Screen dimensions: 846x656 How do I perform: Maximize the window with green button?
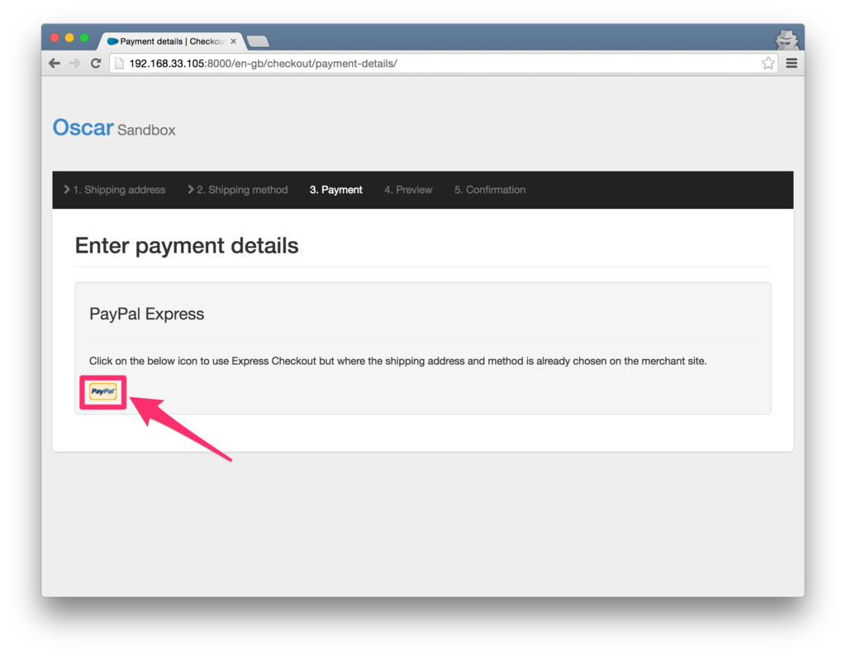pos(84,38)
